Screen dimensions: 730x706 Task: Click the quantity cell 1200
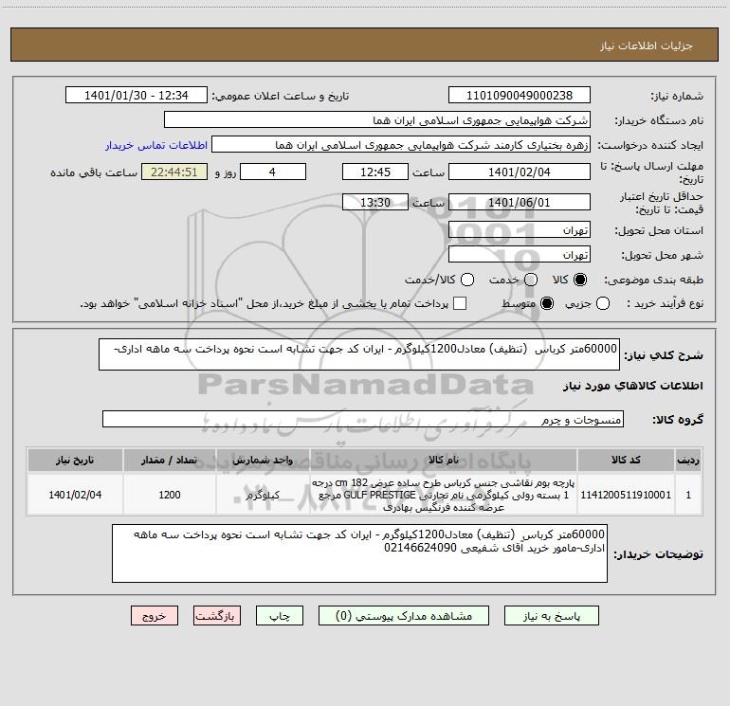[x=169, y=495]
